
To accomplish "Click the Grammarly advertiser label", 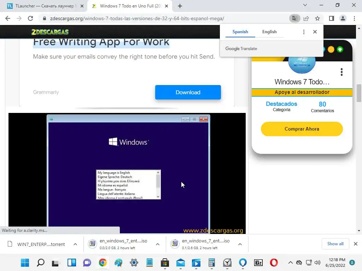I will tap(46, 92).
